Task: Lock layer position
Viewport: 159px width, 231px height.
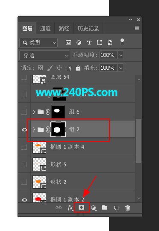Action: [59, 68]
